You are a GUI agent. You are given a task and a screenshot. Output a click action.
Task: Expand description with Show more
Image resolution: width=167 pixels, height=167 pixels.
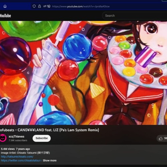click(50, 160)
